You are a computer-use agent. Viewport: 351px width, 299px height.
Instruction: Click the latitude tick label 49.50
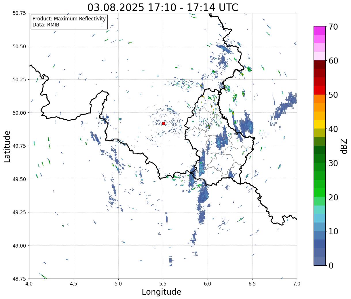point(19,179)
